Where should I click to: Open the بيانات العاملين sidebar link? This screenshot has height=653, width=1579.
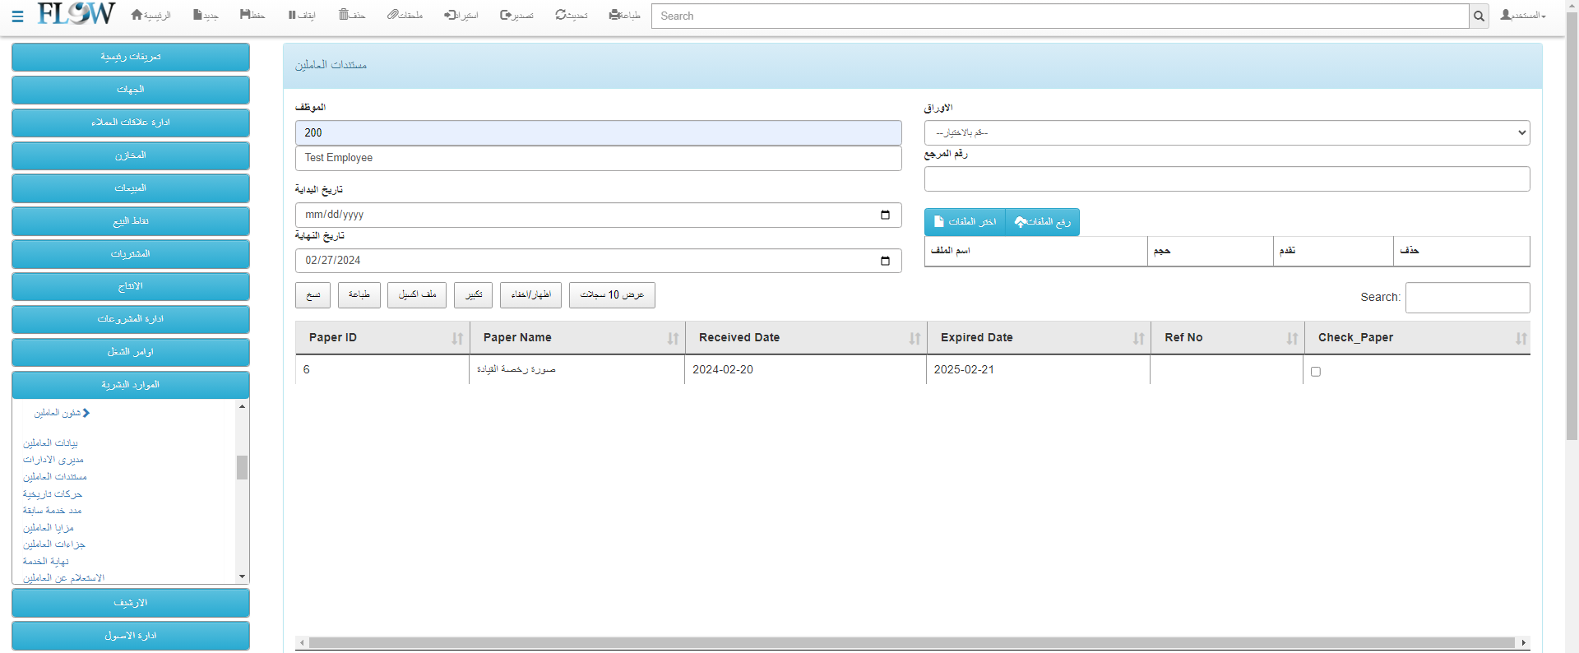coord(50,443)
